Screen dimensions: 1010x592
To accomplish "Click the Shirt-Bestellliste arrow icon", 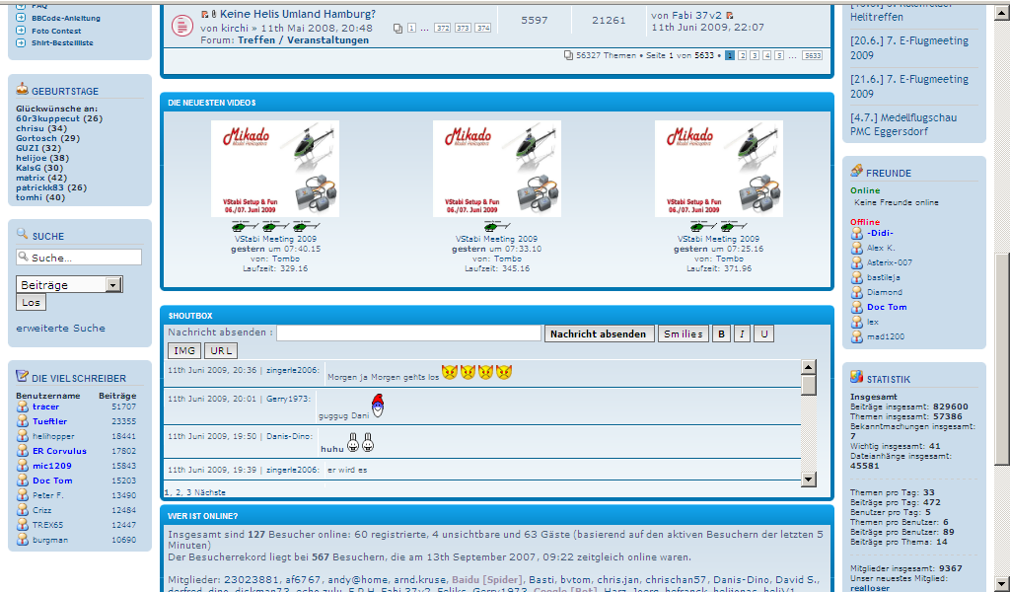I will [21, 42].
